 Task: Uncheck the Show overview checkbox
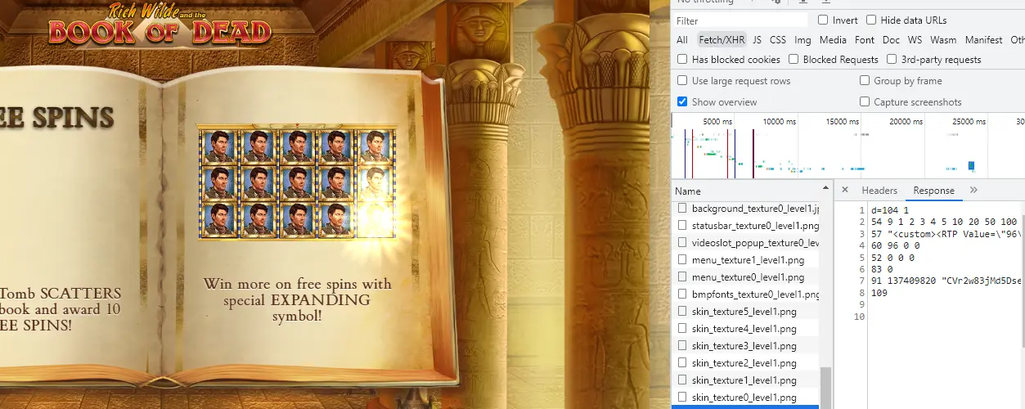(682, 101)
